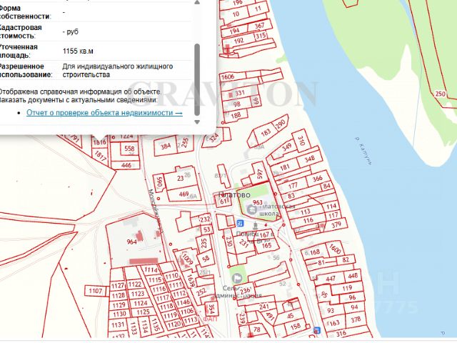Screen dimensions: 457x343
Task: Open the property check report link
Action: (104, 113)
